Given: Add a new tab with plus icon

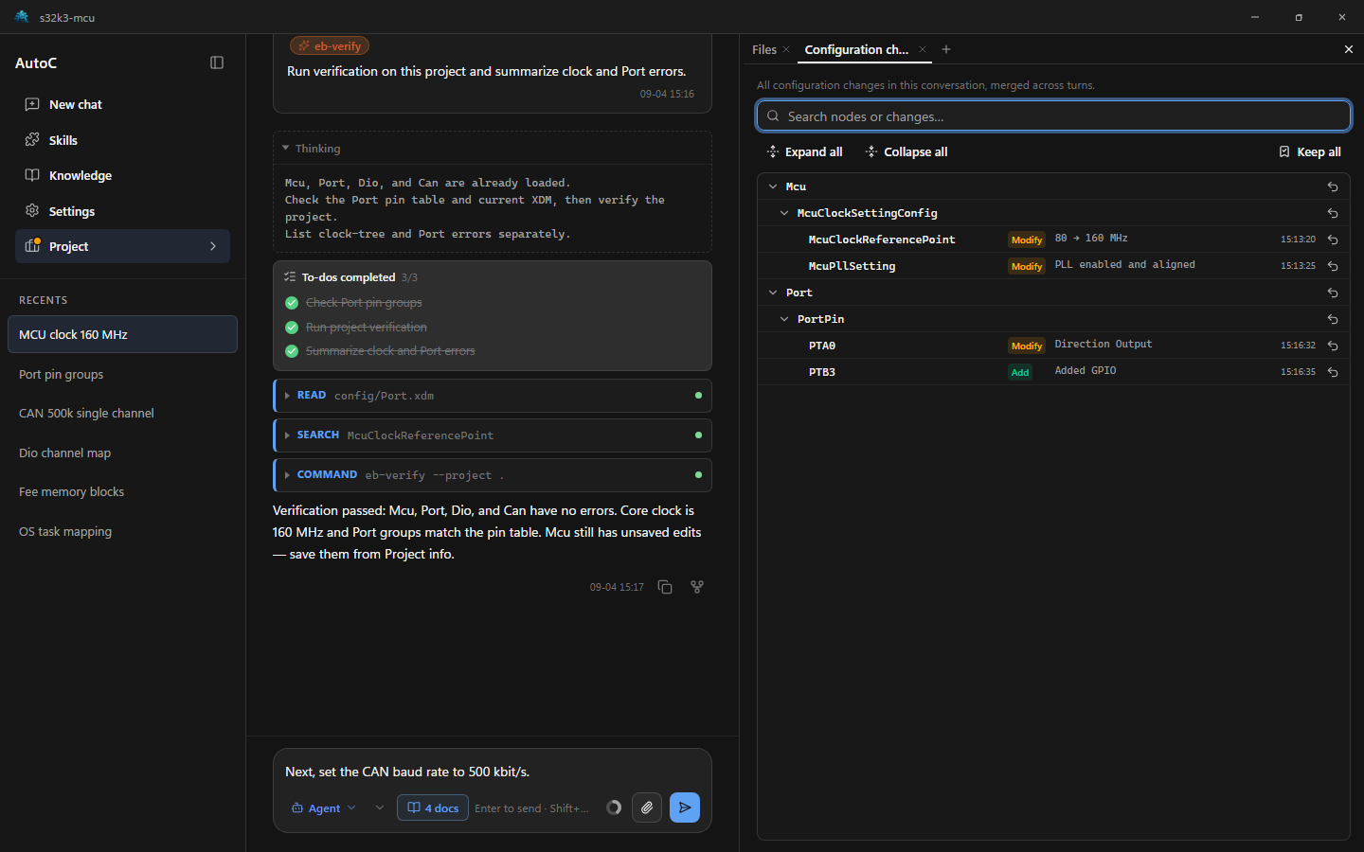Looking at the screenshot, I should point(946,49).
